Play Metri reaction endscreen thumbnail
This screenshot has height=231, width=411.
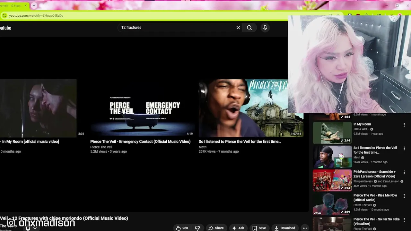pos(243,108)
